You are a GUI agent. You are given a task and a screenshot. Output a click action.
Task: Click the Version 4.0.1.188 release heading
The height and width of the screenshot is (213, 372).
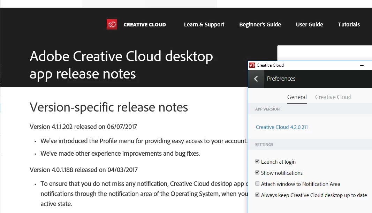(84, 170)
